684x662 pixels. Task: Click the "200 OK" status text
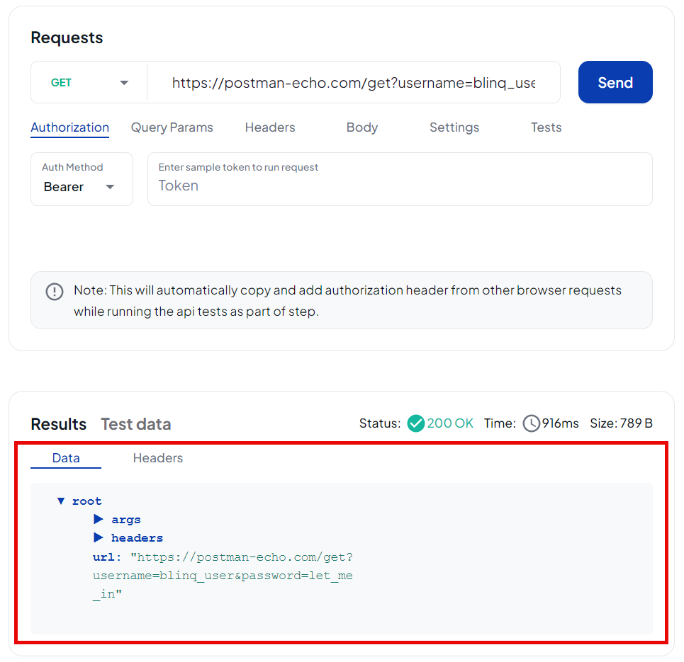pyautogui.click(x=450, y=423)
